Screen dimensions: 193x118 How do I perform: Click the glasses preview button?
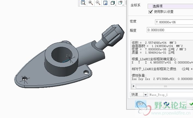(x=141, y=104)
